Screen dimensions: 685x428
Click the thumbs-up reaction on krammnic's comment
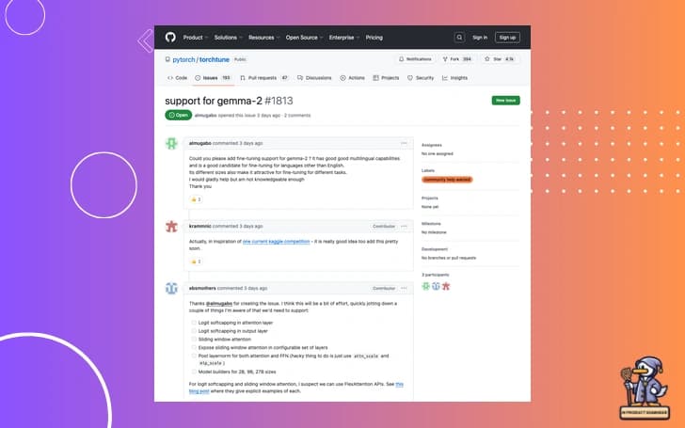(196, 262)
